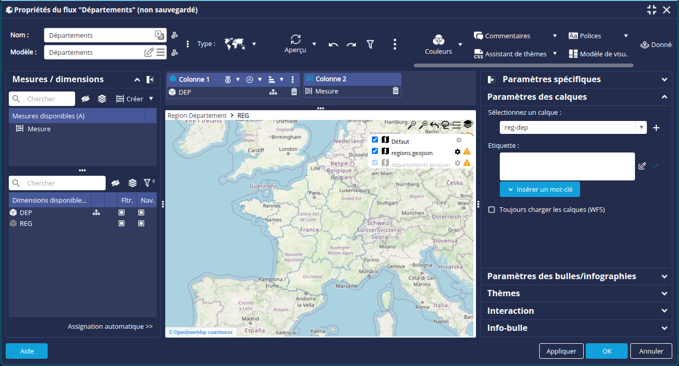The image size is (679, 366).
Task: Click the undo arrow in the toolbar
Action: coord(334,45)
